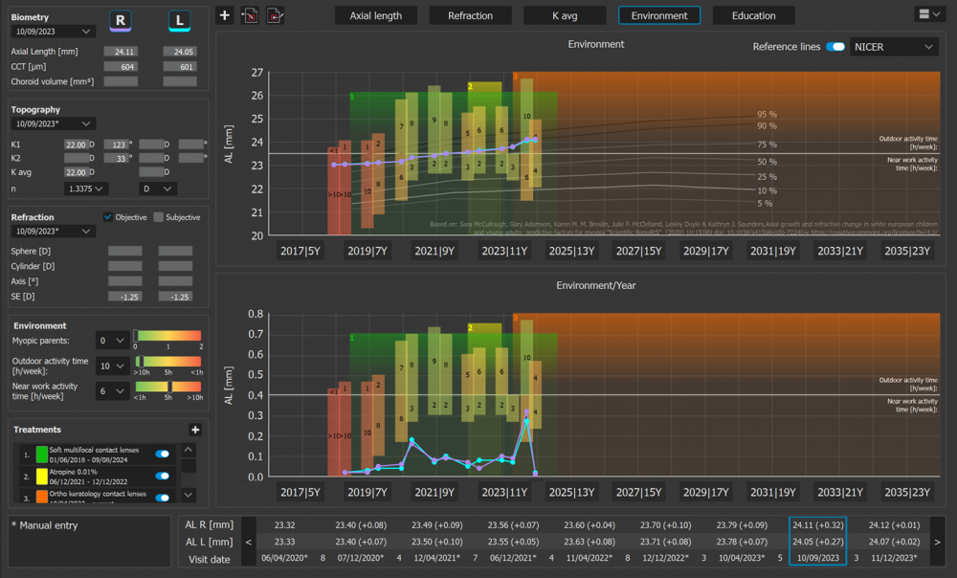Viewport: 957px width, 578px height.
Task: Open the Refraction chart tab
Action: 470,15
